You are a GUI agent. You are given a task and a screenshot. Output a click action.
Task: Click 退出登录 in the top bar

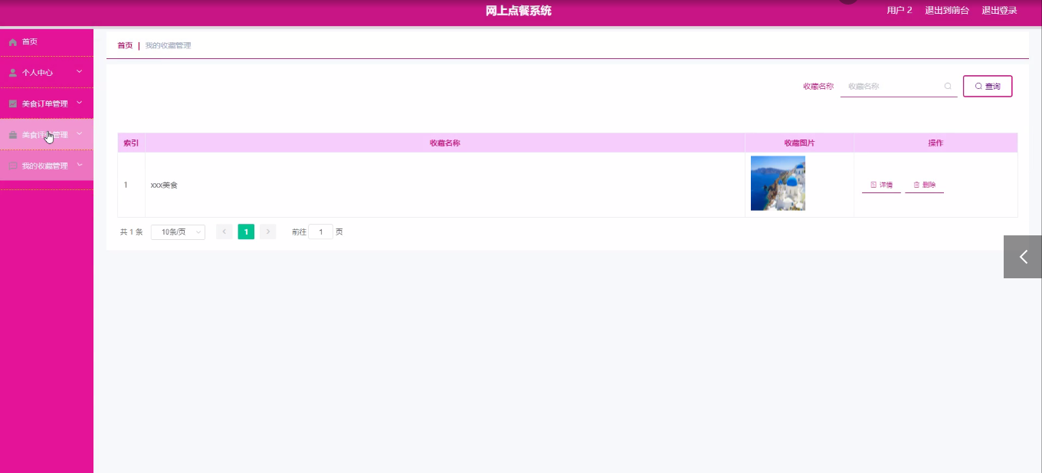(999, 11)
